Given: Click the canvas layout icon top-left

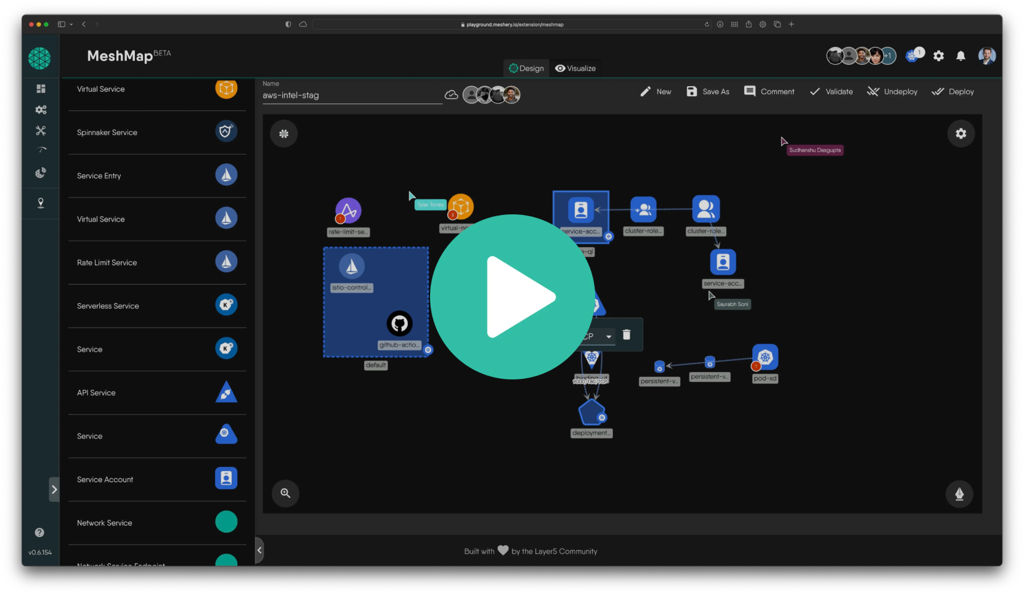Looking at the screenshot, I should pos(284,134).
